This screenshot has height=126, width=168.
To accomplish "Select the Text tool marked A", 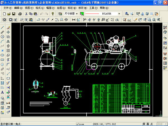I will [x=3, y=92].
